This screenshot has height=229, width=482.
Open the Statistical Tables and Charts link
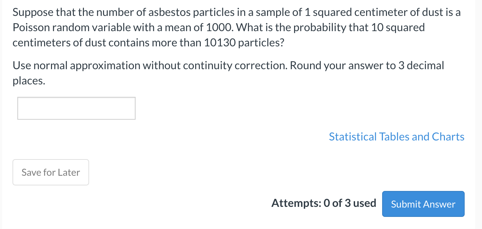pos(396,137)
